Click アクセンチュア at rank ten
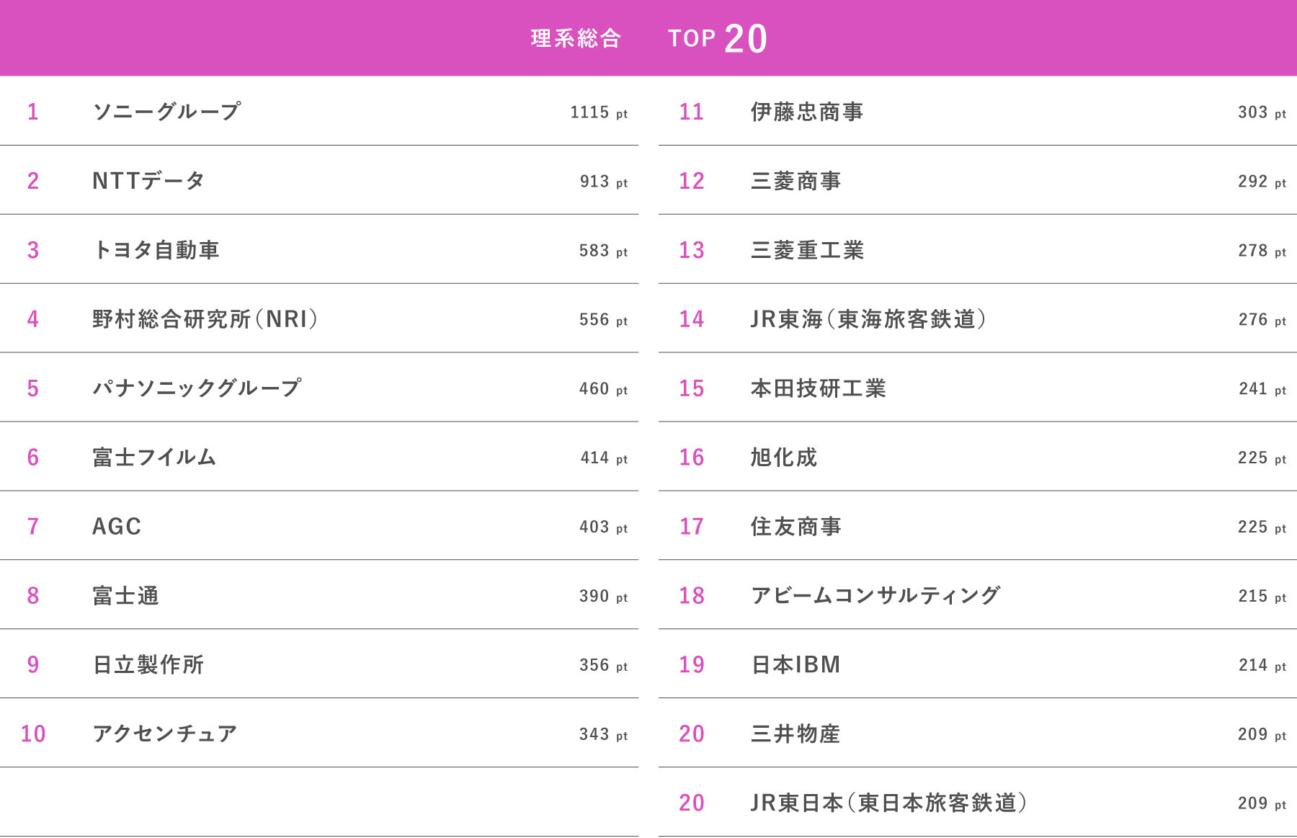This screenshot has width=1297, height=838. pos(165,734)
